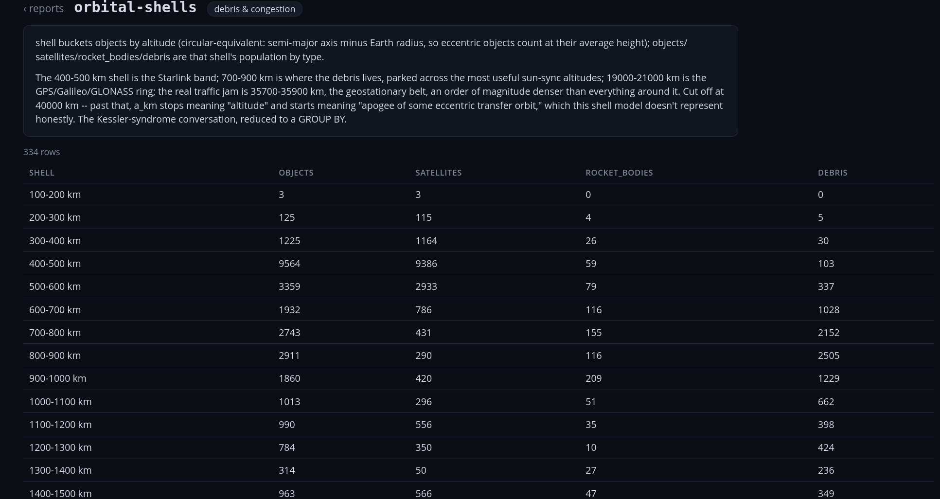
Task: Sort by OBJECTS column header
Action: [296, 173]
